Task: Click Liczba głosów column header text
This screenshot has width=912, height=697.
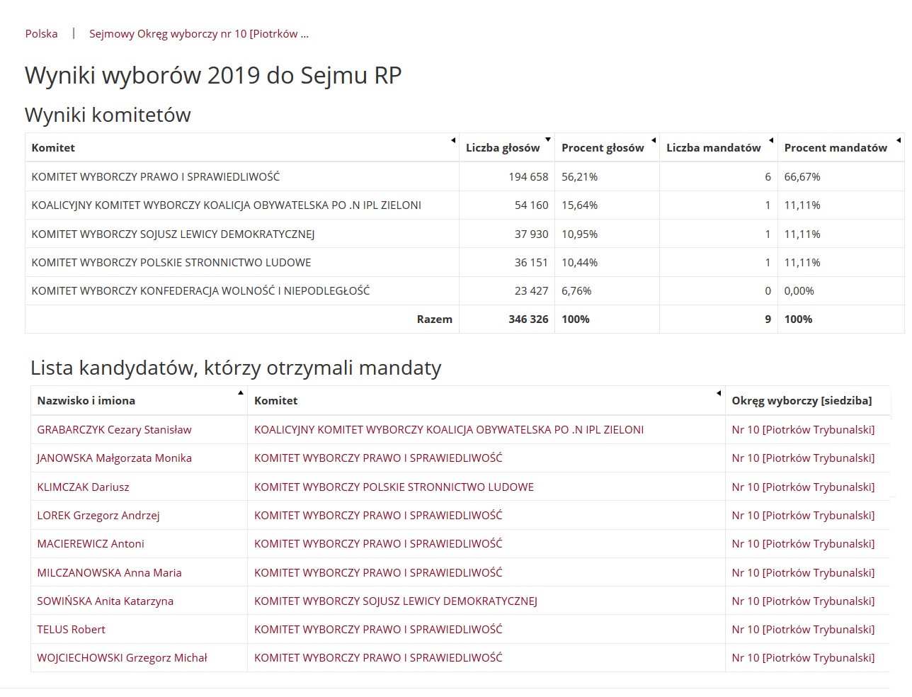Action: click(503, 148)
